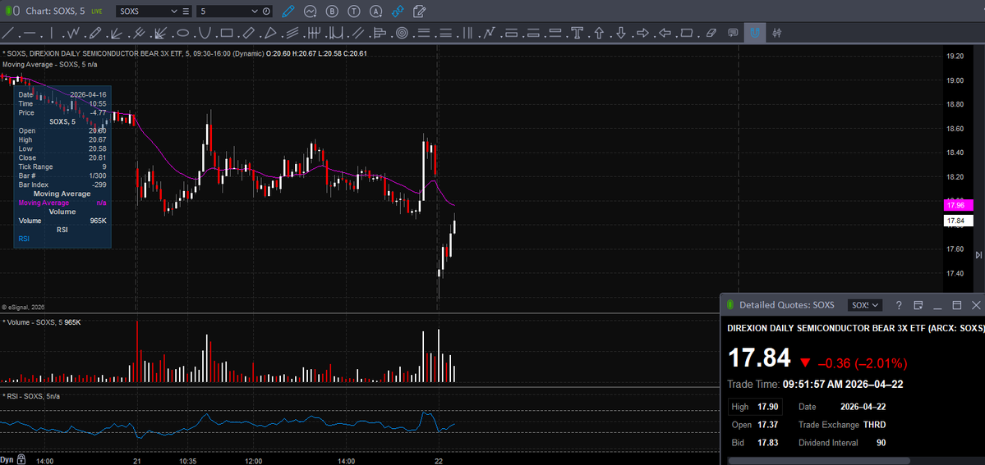The height and width of the screenshot is (465, 985).
Task: Click the 17.84 large last price
Action: [759, 358]
